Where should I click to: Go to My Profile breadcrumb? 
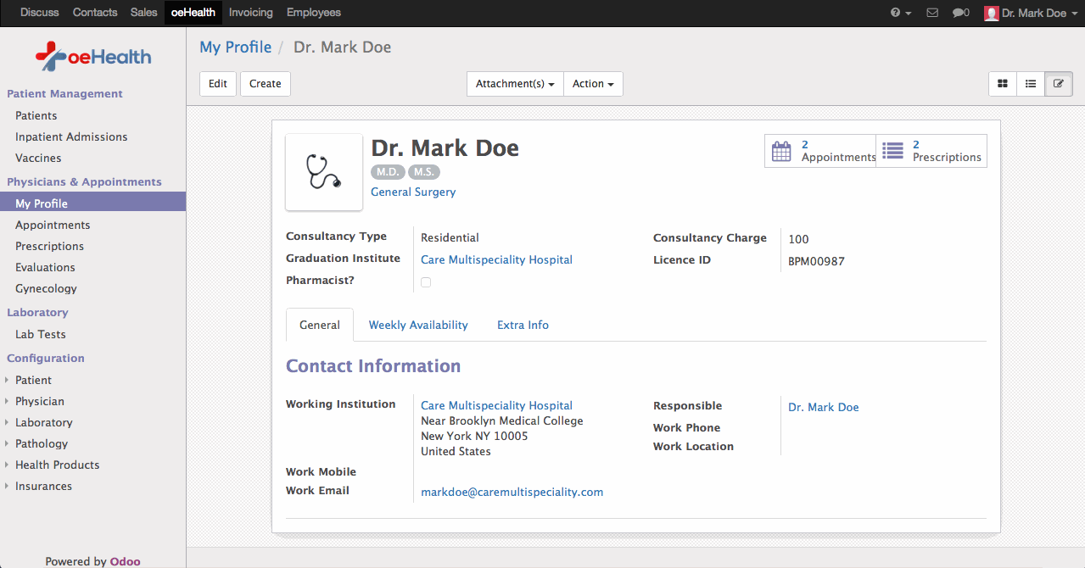pyautogui.click(x=236, y=47)
